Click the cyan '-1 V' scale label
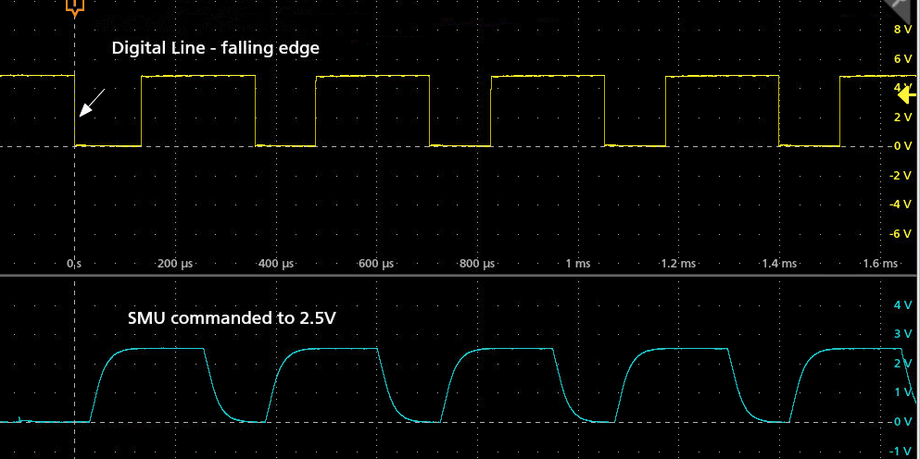This screenshot has height=459, width=920. tap(901, 451)
